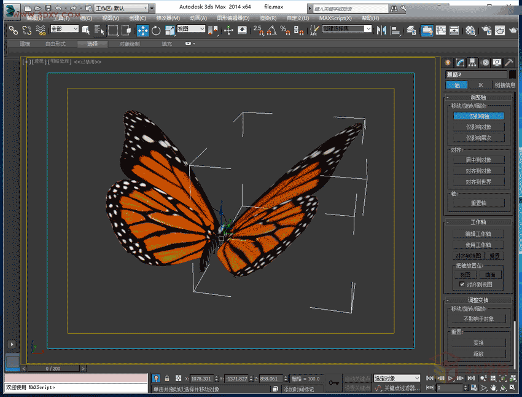Activate Select and Move tool
522x397 pixels.
coord(142,30)
